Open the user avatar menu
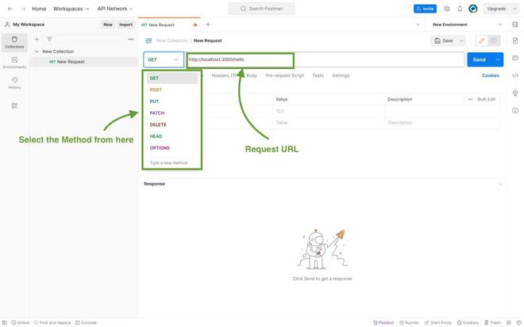524x327 pixels. [473, 9]
